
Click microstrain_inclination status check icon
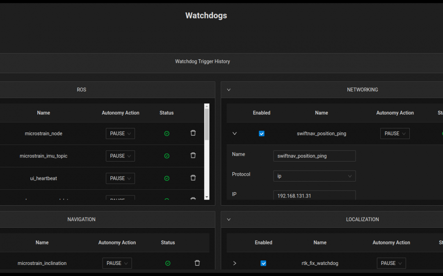(x=168, y=263)
